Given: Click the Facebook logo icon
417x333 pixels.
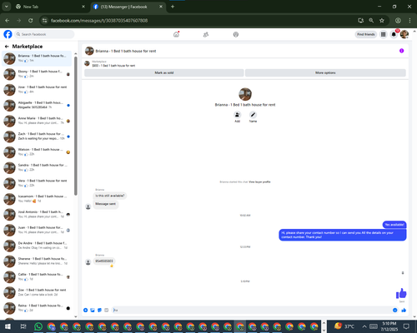Looking at the screenshot, I should [x=8, y=34].
